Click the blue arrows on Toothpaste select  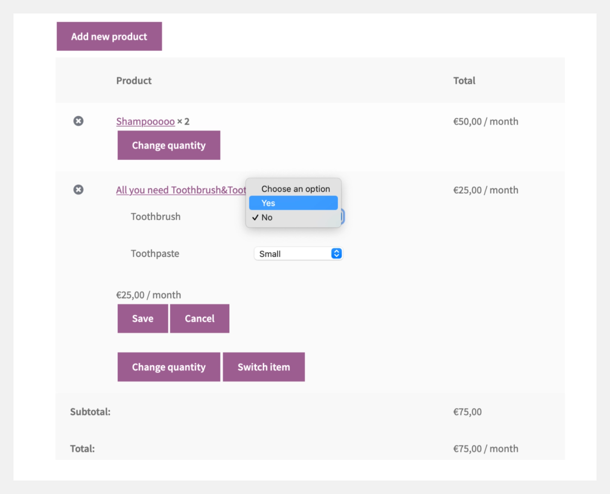tap(336, 254)
